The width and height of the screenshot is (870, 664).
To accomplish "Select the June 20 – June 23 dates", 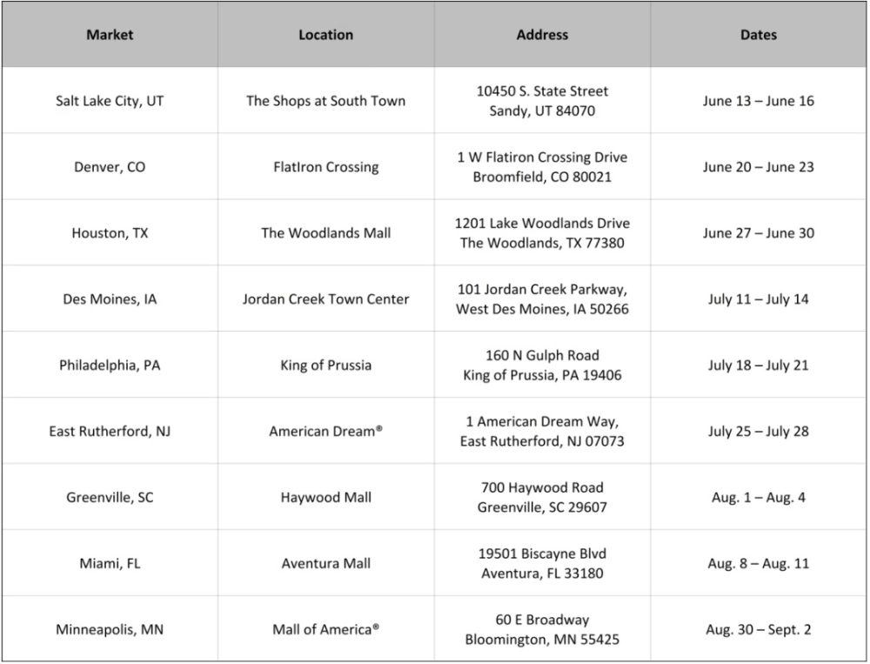I will click(x=759, y=167).
